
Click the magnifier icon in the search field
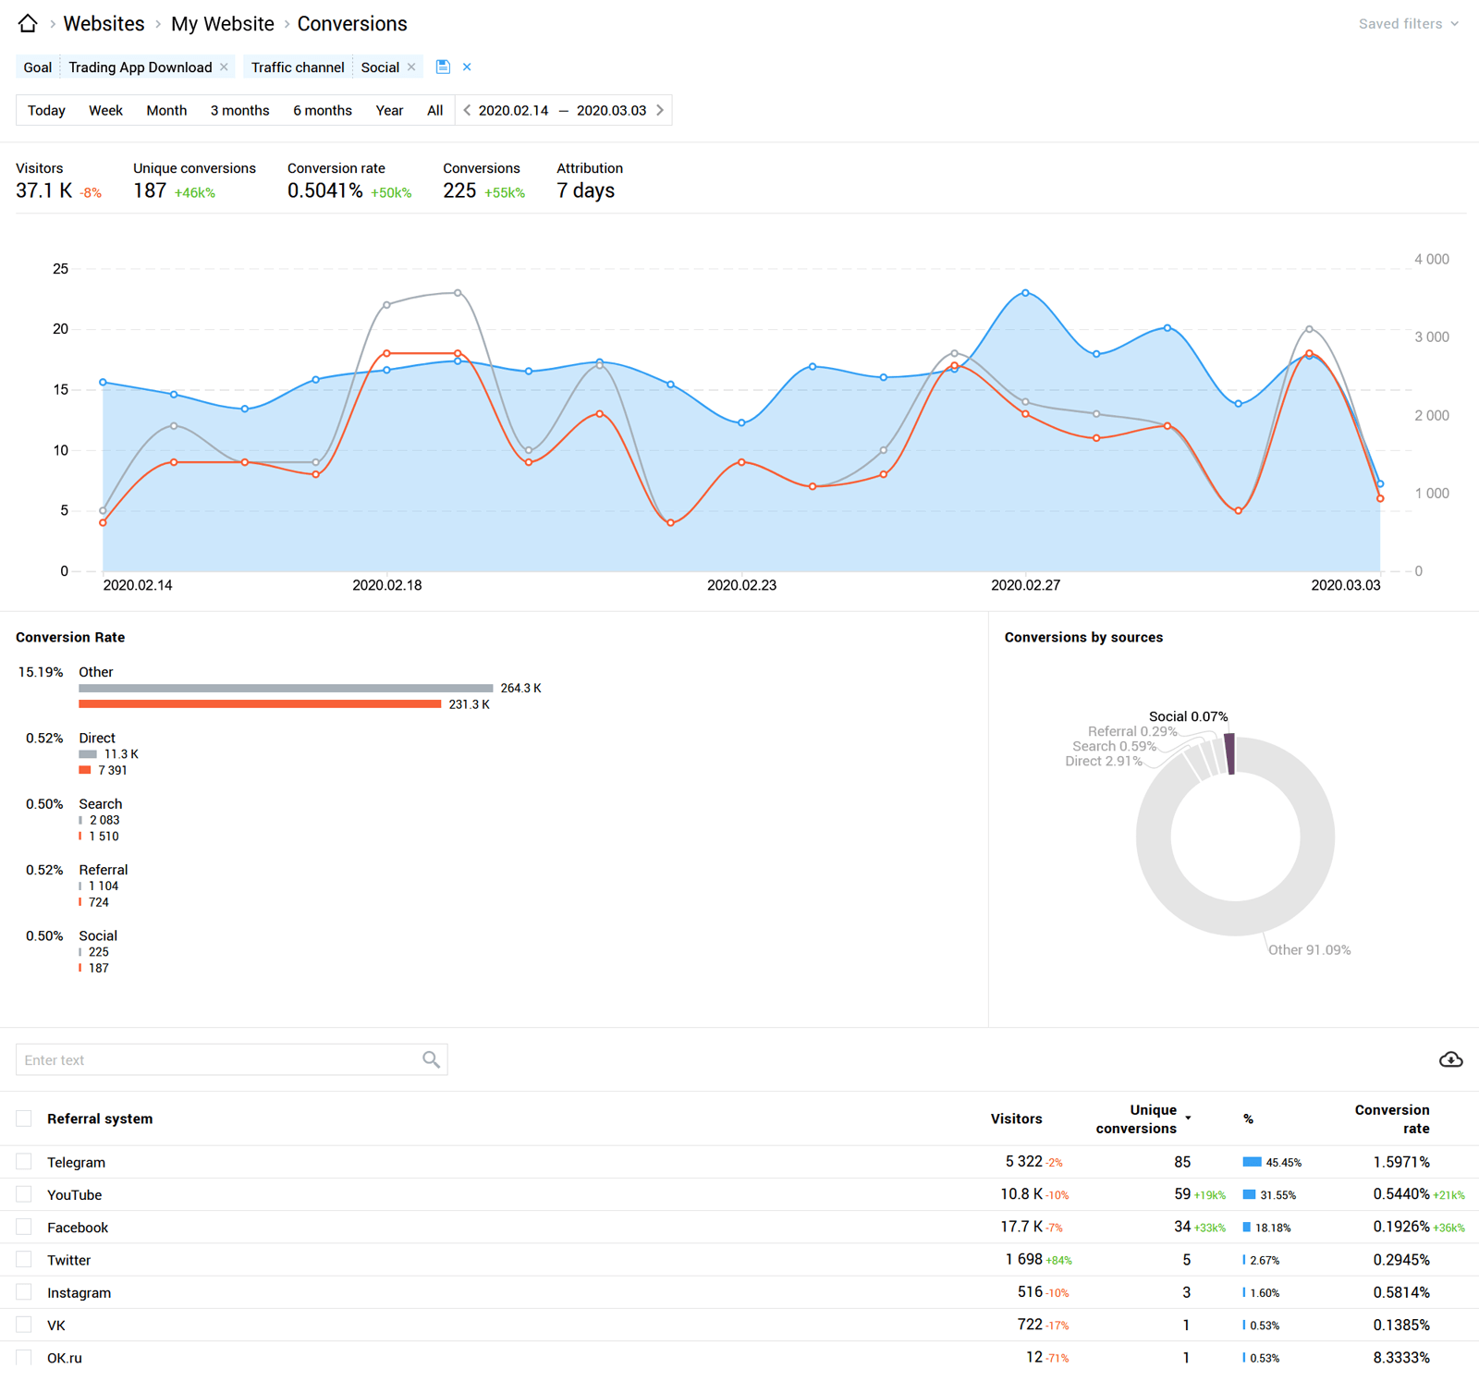(431, 1059)
